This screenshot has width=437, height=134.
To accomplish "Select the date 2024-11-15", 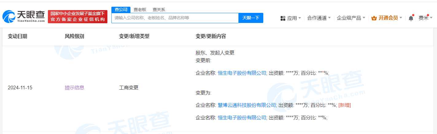I will 20,87.
